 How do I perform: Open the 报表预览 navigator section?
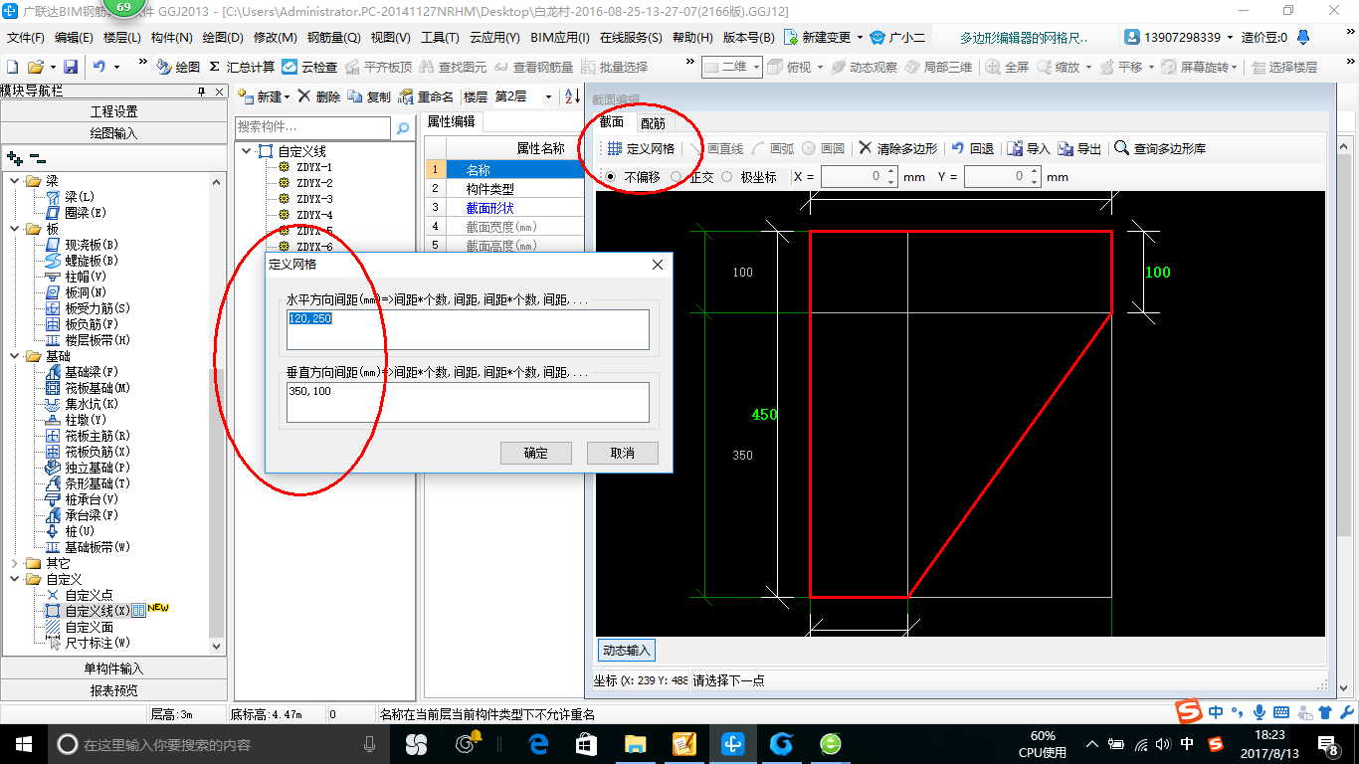(x=113, y=690)
